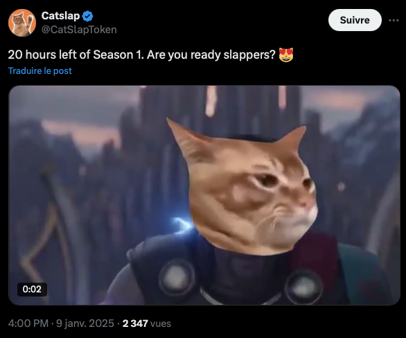Viewport: 406px width, 338px height.
Task: Click the right round armor disc in the video
Action: click(303, 287)
